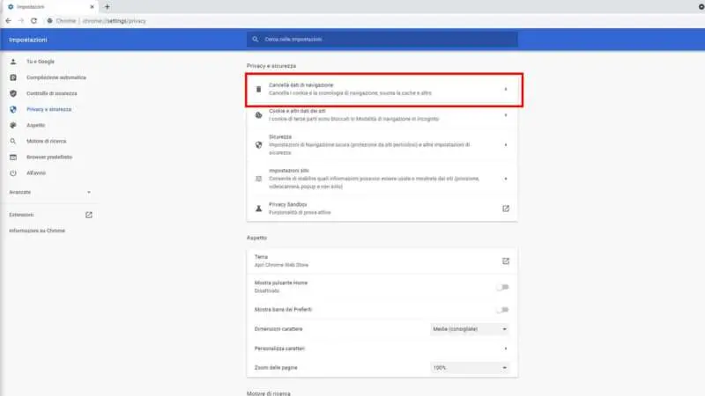Open Personalizza caratteri
The image size is (705, 396).
click(x=382, y=348)
